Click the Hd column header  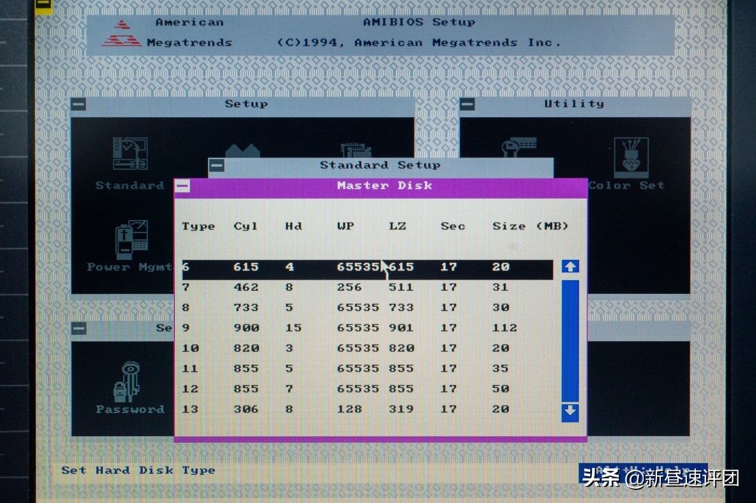tap(293, 226)
